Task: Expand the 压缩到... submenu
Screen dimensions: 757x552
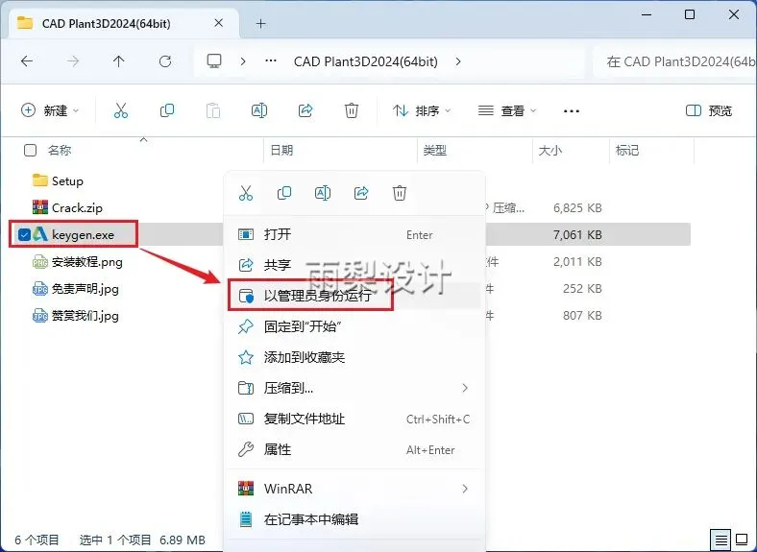Action: [x=464, y=388]
